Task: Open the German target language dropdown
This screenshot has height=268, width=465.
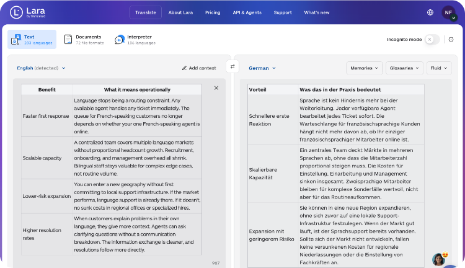Action: click(262, 68)
